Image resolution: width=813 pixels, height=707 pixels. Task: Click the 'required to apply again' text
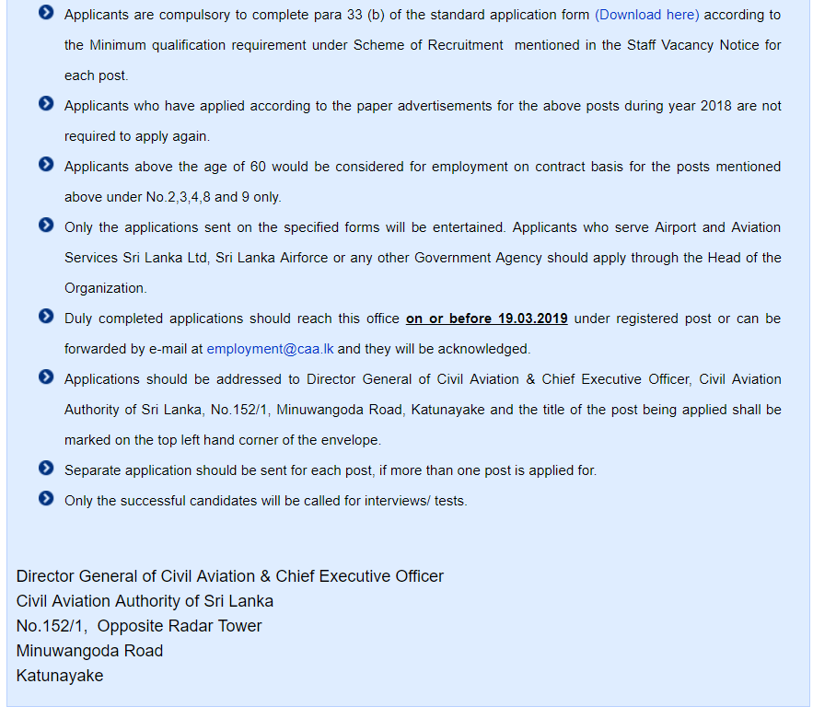136,136
